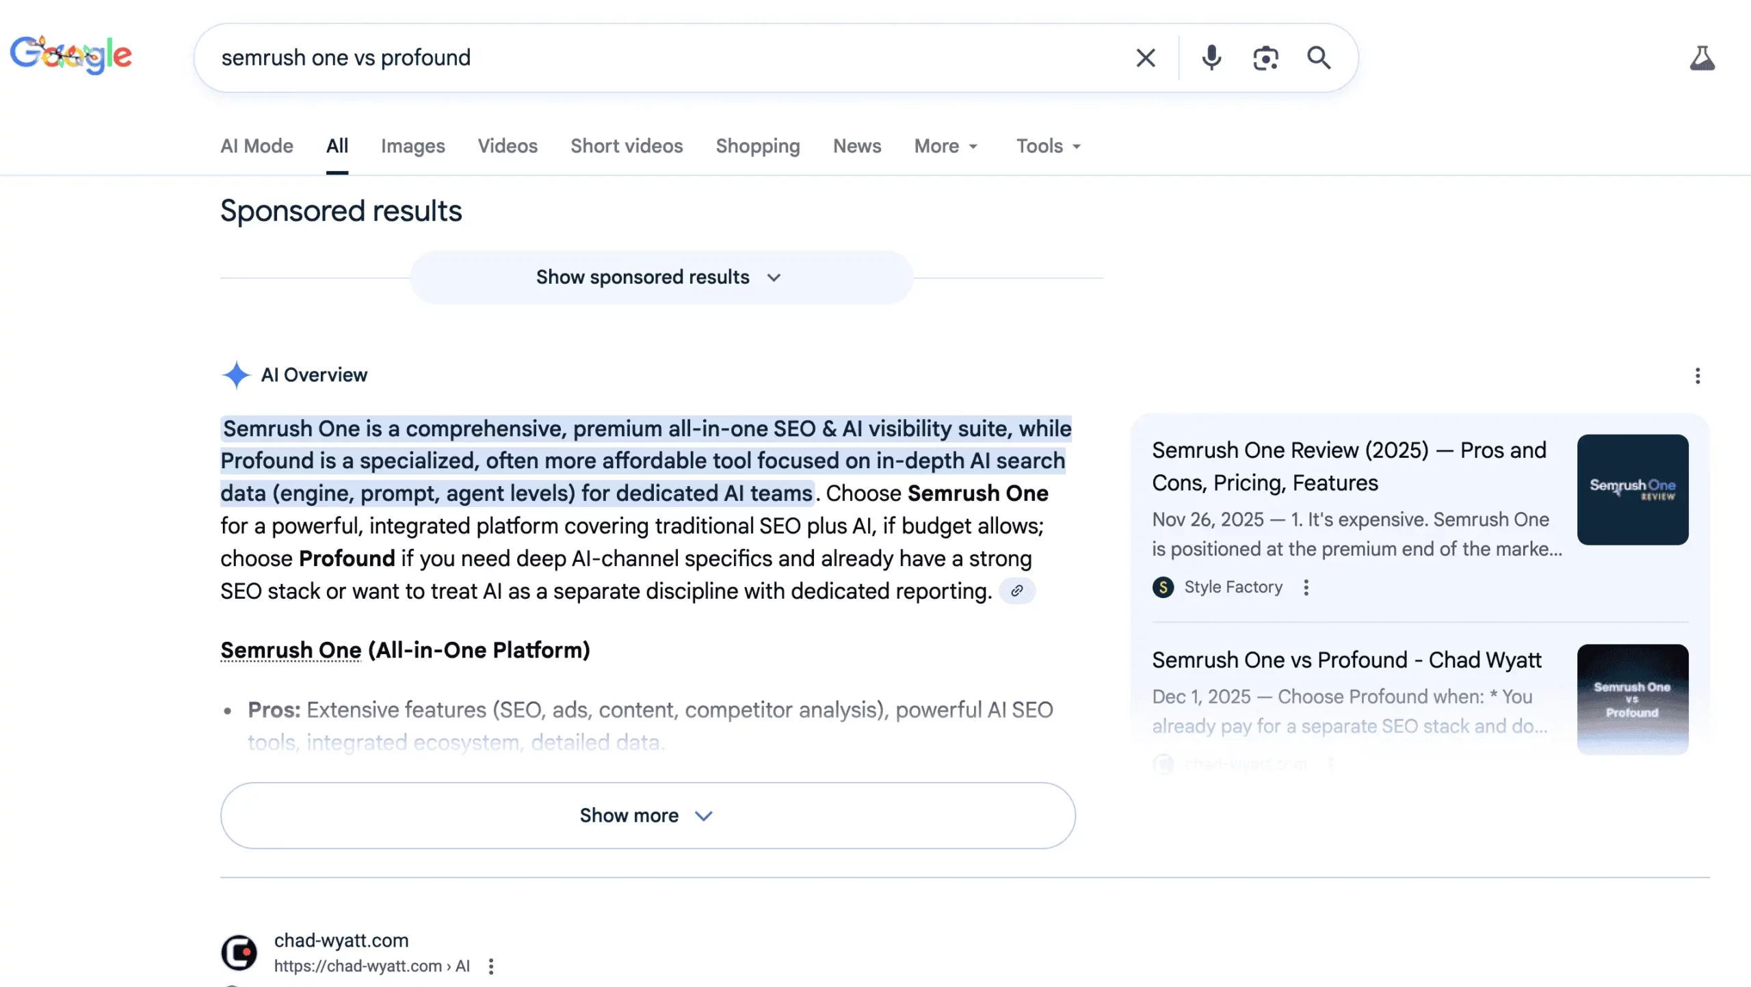The image size is (1751, 987).
Task: Open the three-dot menu beside the chad-wyatt.com URL
Action: [491, 966]
